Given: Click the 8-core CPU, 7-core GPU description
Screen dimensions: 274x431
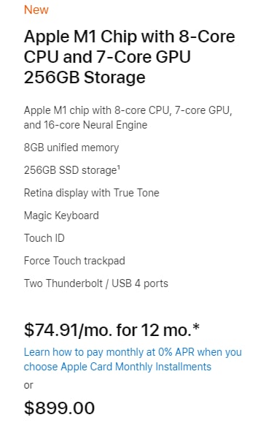Looking at the screenshot, I should pos(173,110).
